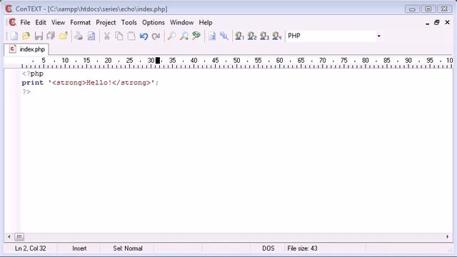
Task: Open the View menu
Action: 58,22
